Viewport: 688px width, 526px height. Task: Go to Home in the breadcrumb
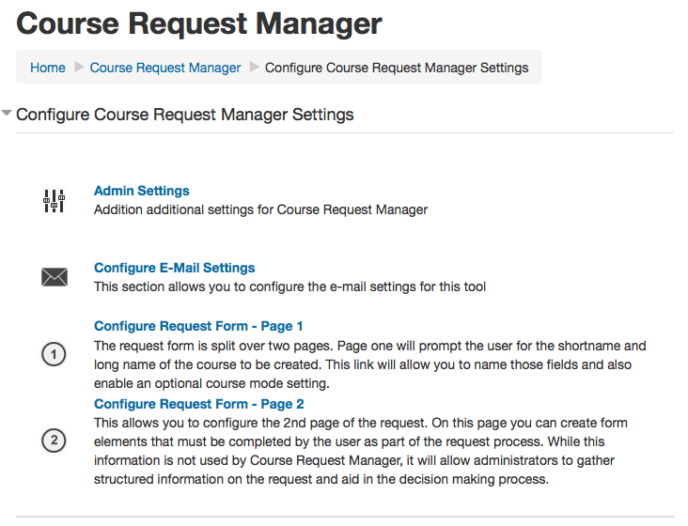point(48,68)
